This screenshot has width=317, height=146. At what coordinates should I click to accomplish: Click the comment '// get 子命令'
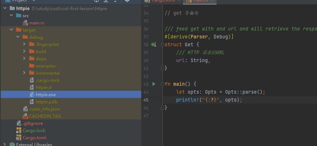pos(182,13)
